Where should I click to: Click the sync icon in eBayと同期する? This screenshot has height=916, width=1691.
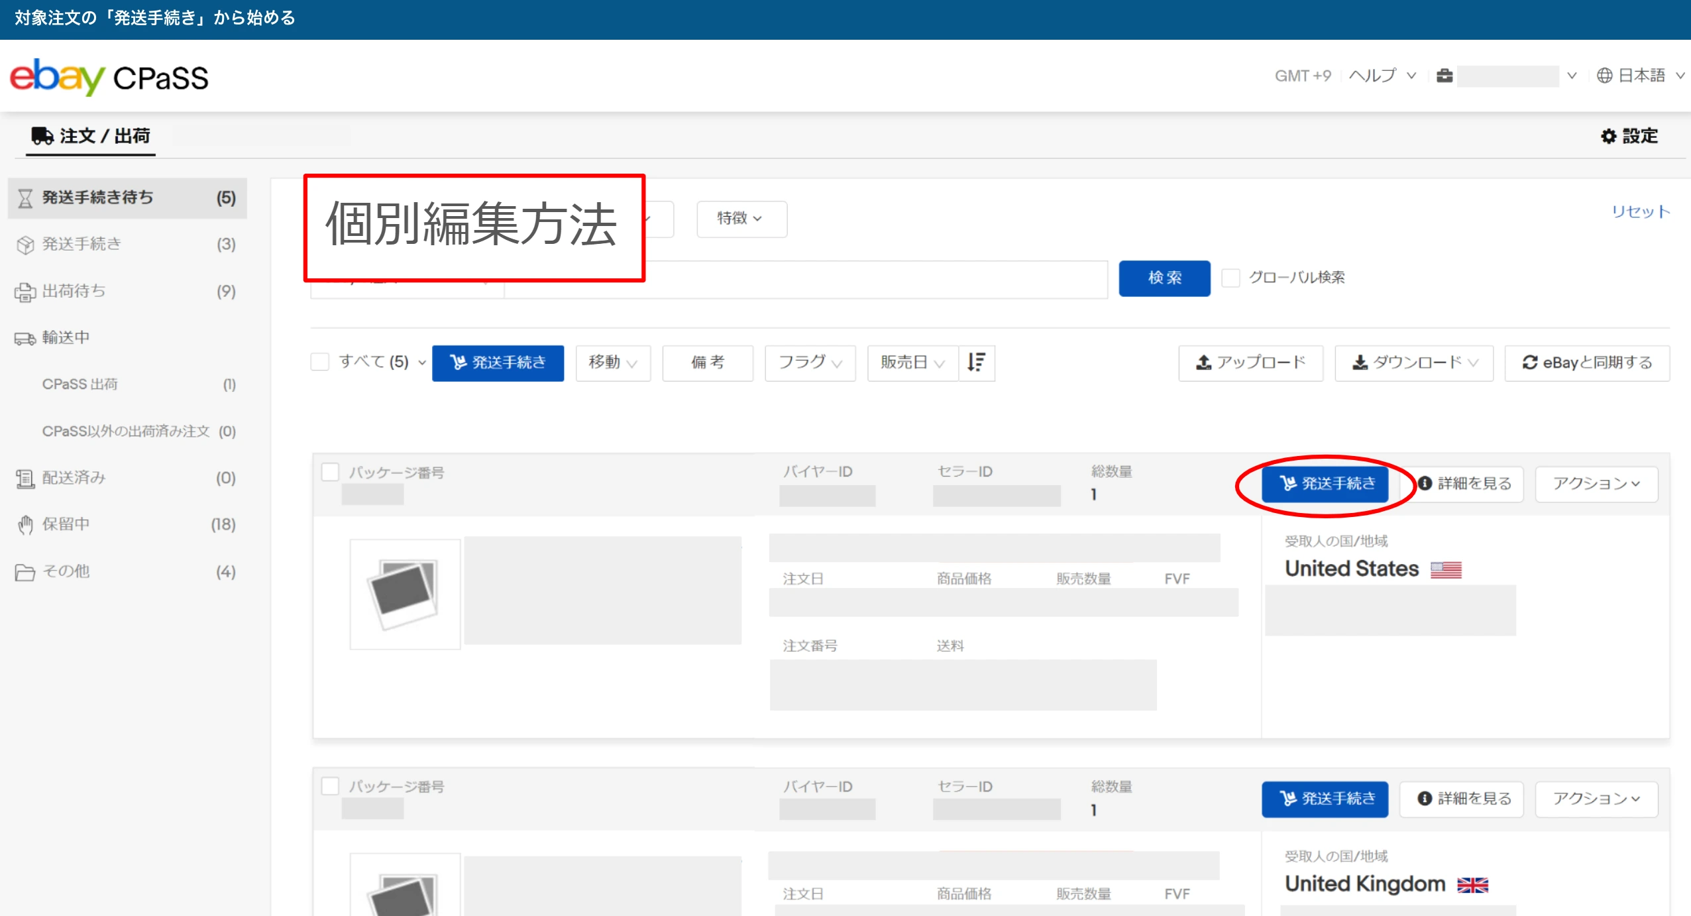point(1529,363)
